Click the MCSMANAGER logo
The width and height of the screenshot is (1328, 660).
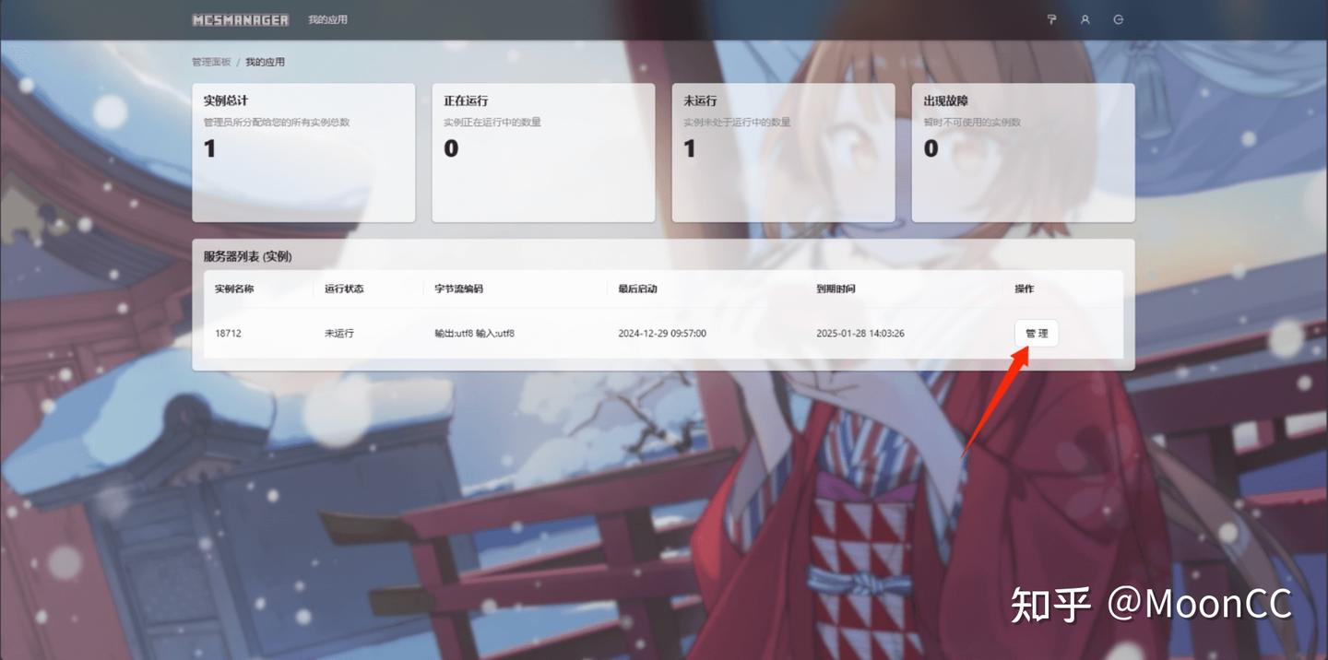(240, 19)
